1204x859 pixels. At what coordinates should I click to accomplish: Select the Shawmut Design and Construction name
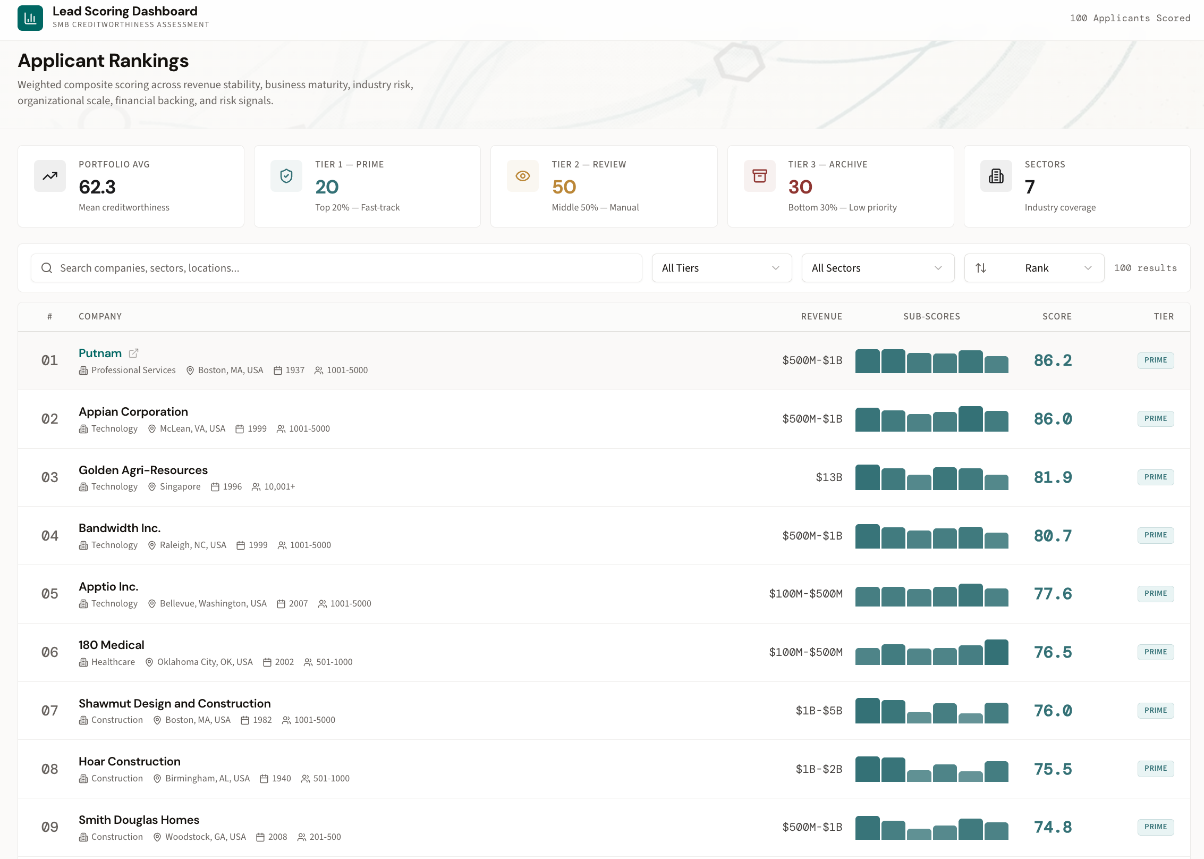(x=175, y=703)
